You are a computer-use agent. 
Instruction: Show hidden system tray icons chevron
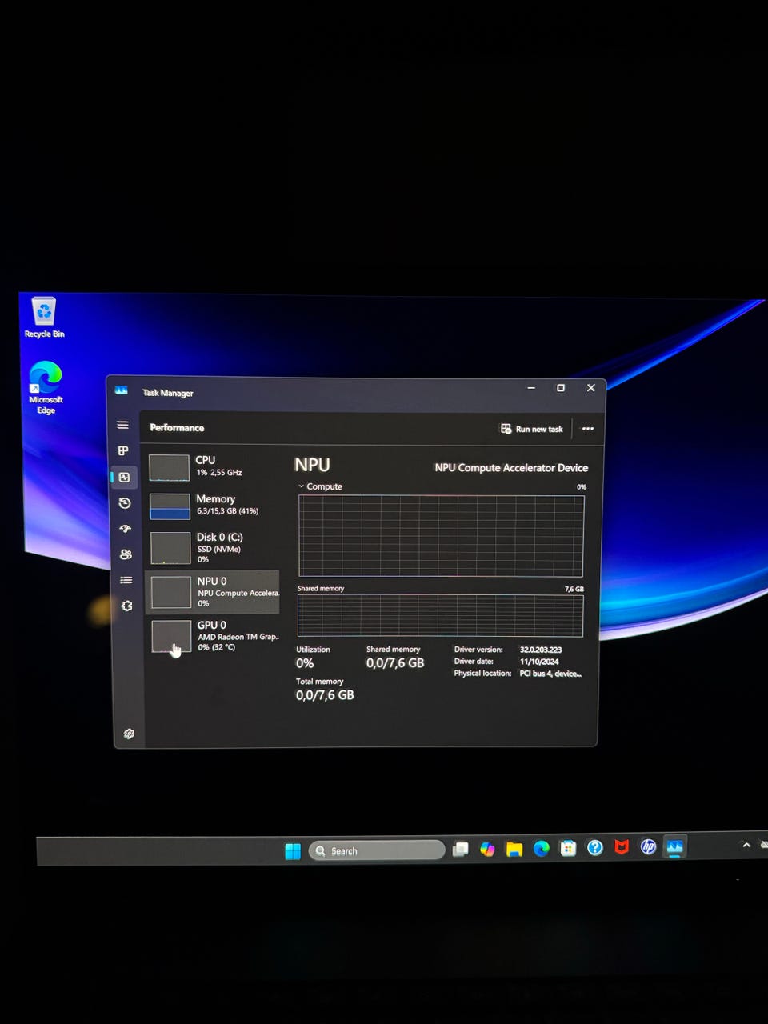pos(746,845)
